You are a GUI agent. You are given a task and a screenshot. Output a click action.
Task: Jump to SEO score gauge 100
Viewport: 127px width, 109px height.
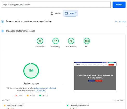pyautogui.click(x=87, y=41)
